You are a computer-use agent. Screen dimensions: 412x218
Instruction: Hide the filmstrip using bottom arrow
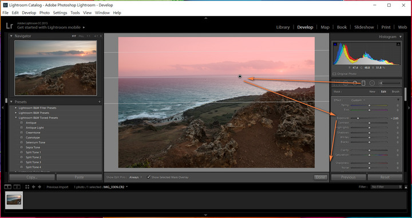(206, 215)
